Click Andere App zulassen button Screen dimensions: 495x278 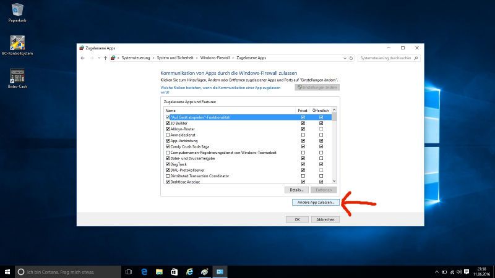coord(316,203)
